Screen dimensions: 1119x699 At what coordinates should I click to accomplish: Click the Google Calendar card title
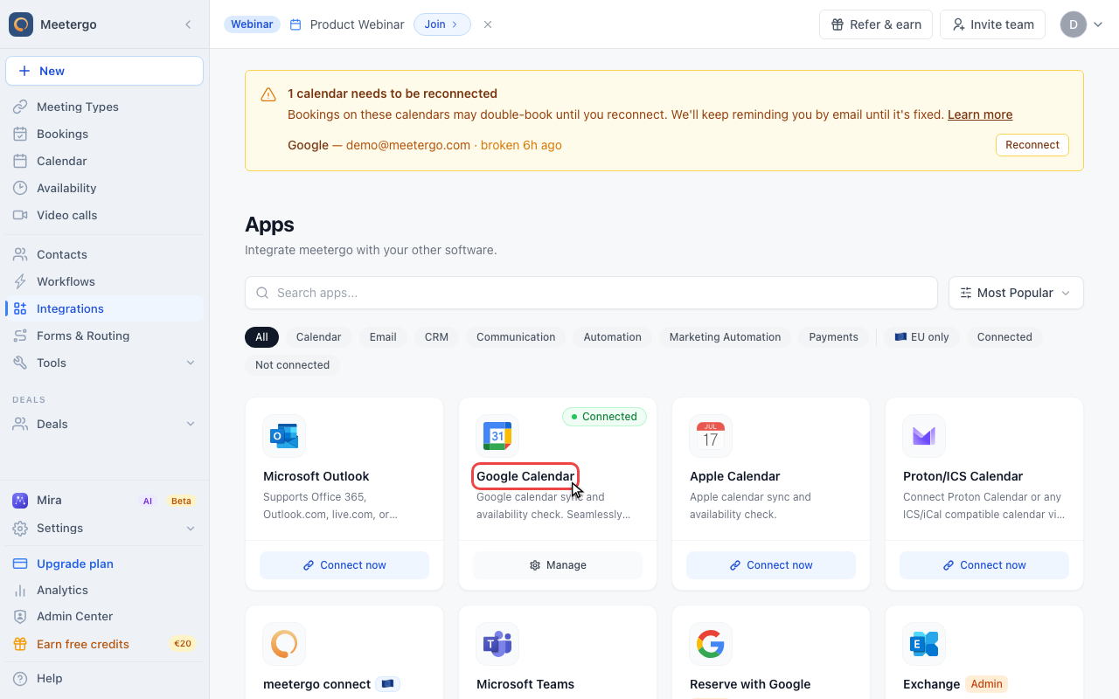point(525,476)
